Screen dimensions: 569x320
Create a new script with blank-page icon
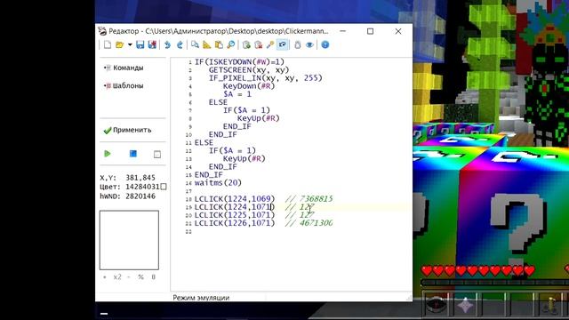108,44
